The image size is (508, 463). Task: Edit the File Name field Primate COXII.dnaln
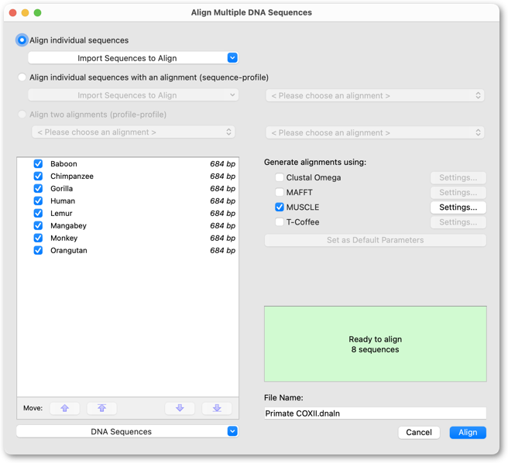[x=375, y=413]
